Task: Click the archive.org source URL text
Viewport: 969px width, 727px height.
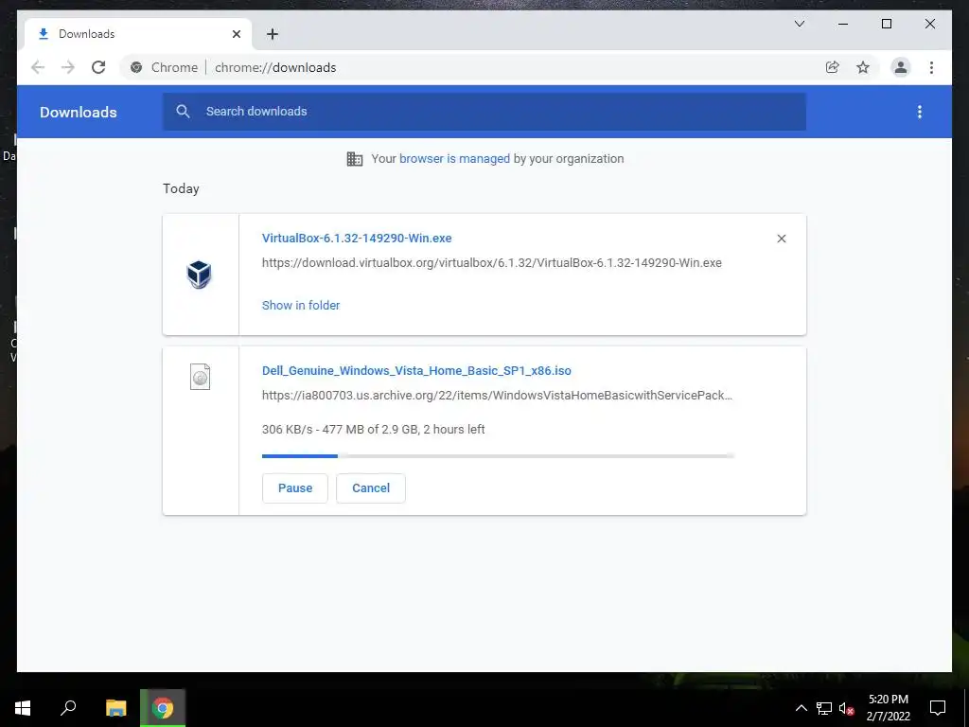Action: point(497,396)
